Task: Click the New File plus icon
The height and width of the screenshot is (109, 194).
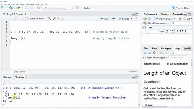Action: tap(2, 8)
